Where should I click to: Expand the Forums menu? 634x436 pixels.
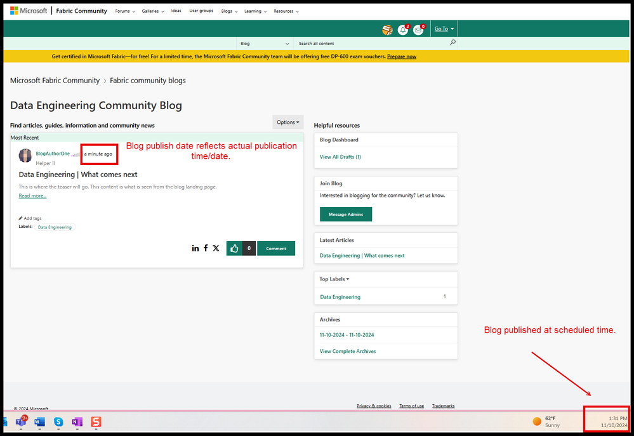coord(125,11)
